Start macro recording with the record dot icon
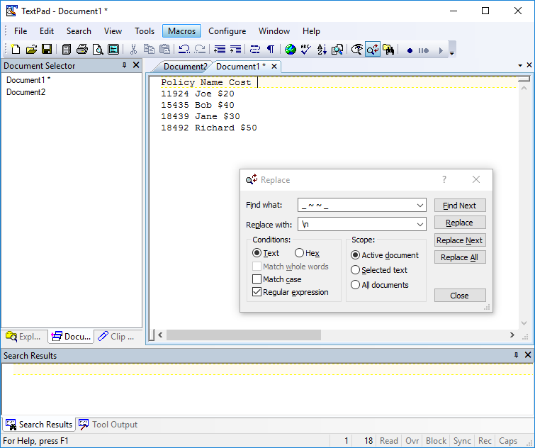This screenshot has width=535, height=448. (410, 50)
